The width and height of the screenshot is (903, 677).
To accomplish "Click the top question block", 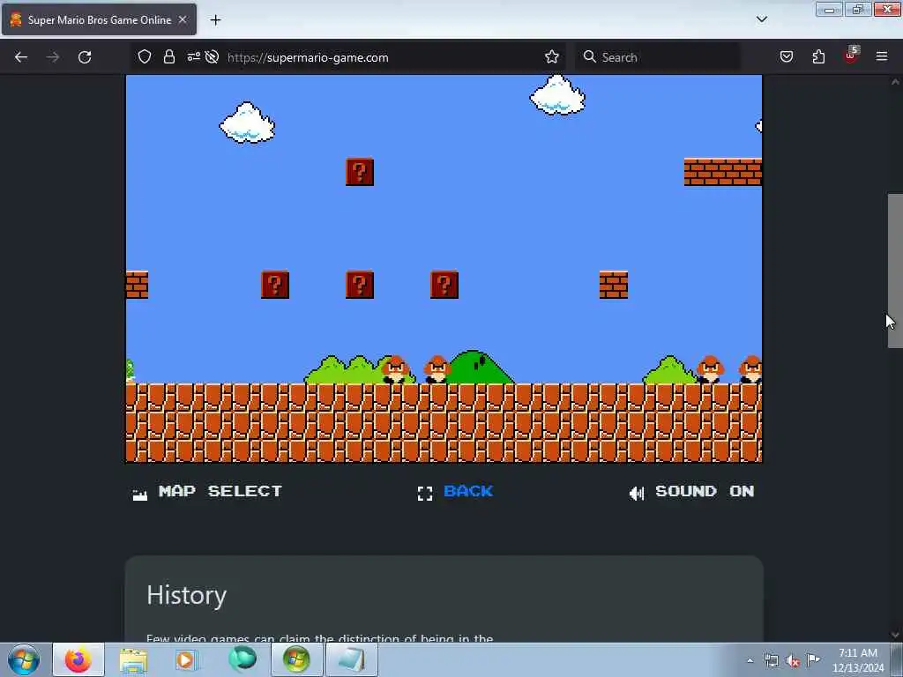I will pos(360,172).
